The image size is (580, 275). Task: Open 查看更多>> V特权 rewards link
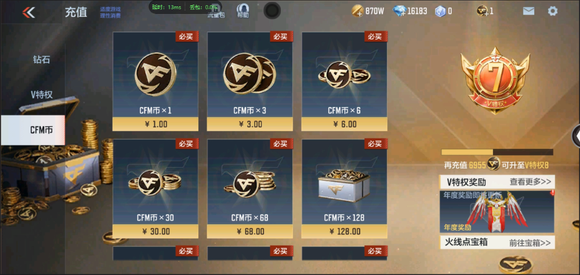coord(530,182)
